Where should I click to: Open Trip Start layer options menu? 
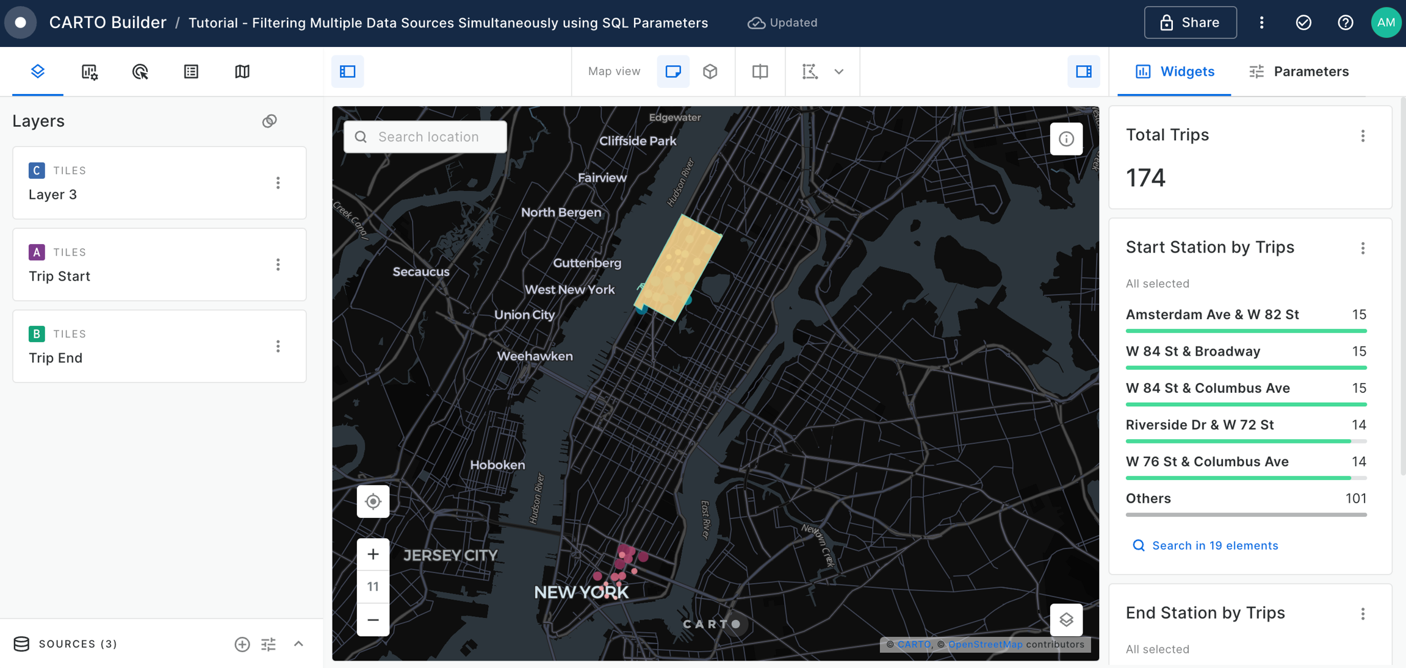pos(278,265)
